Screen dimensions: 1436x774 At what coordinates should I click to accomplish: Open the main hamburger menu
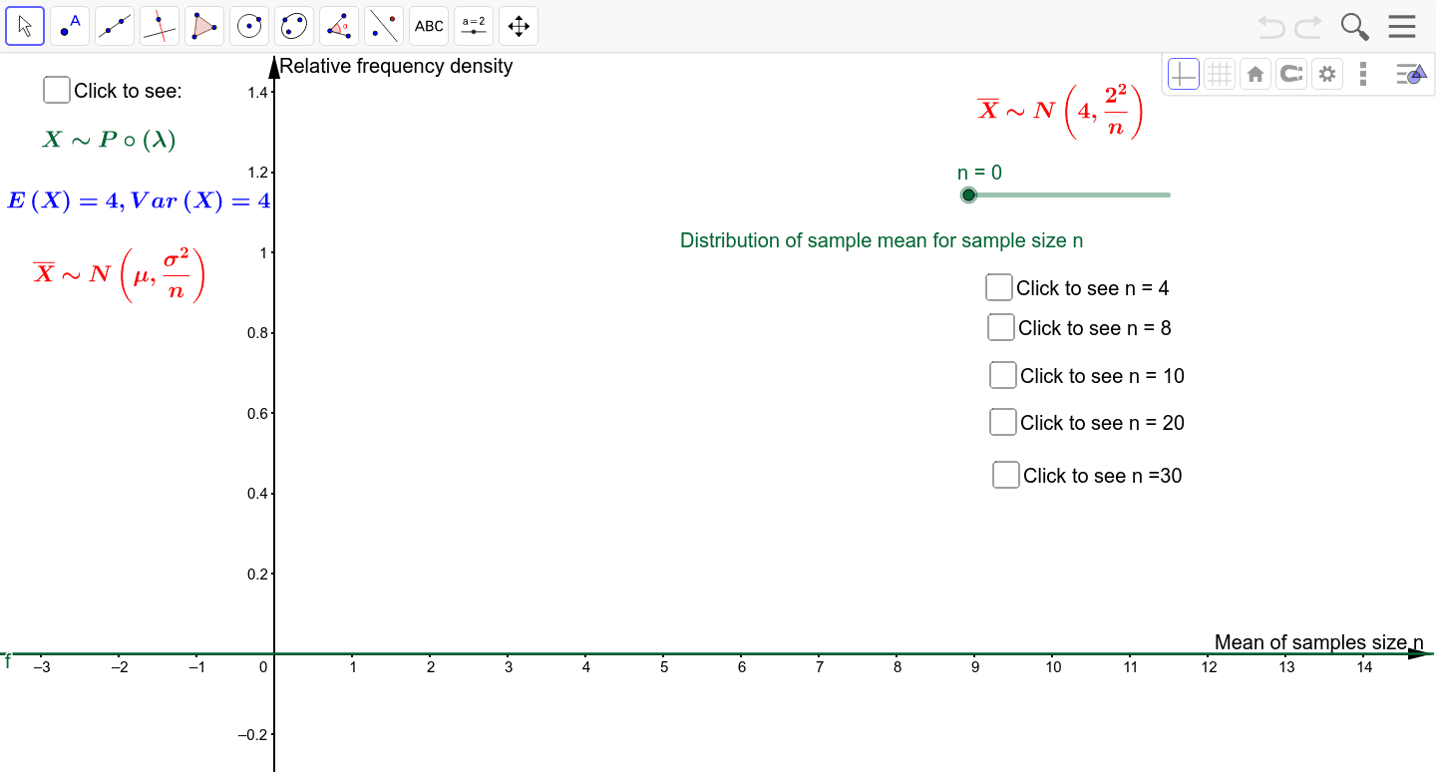pyautogui.click(x=1402, y=26)
